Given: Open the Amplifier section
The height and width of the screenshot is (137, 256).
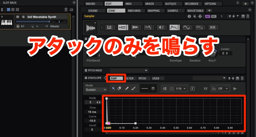Looking at the screenshot, I should [x=162, y=27].
